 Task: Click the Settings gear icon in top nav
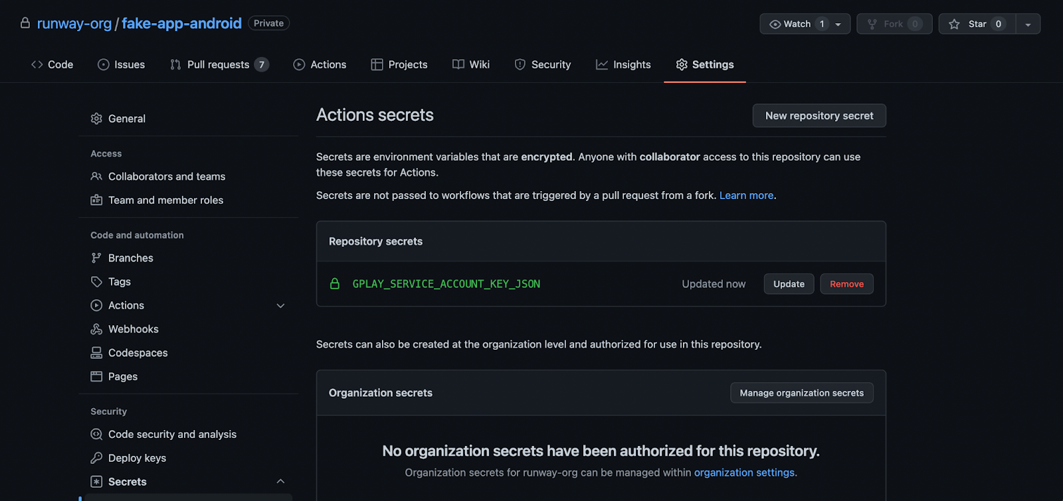tap(682, 64)
